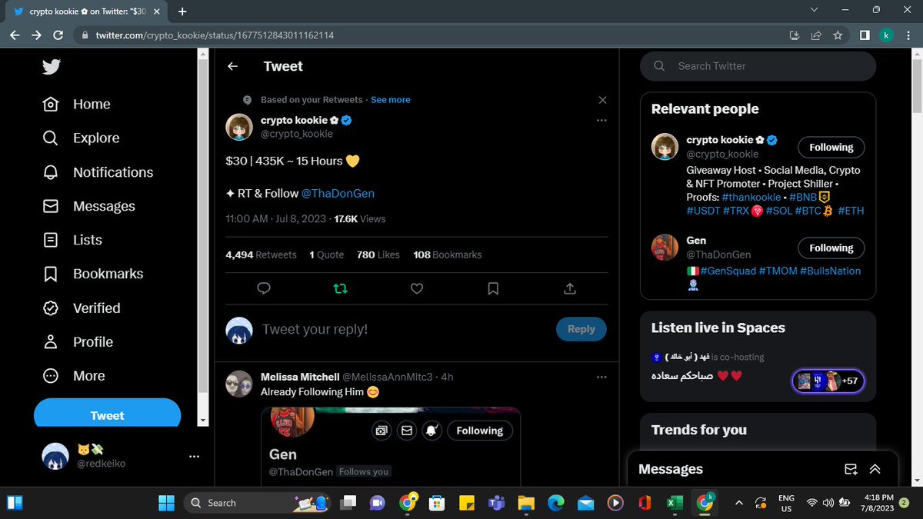The width and height of the screenshot is (923, 519).
Task: Open Excel from the taskbar
Action: coord(675,503)
